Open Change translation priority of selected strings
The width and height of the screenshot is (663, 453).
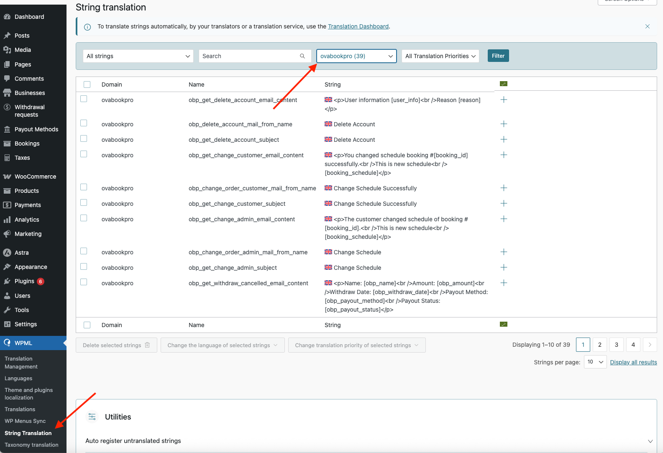coord(357,345)
